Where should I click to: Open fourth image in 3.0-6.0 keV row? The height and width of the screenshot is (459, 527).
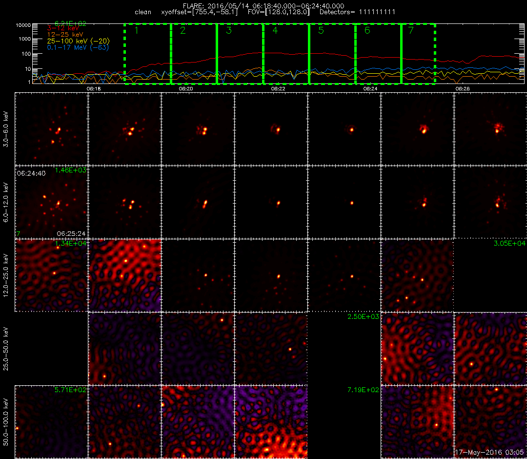(x=271, y=129)
